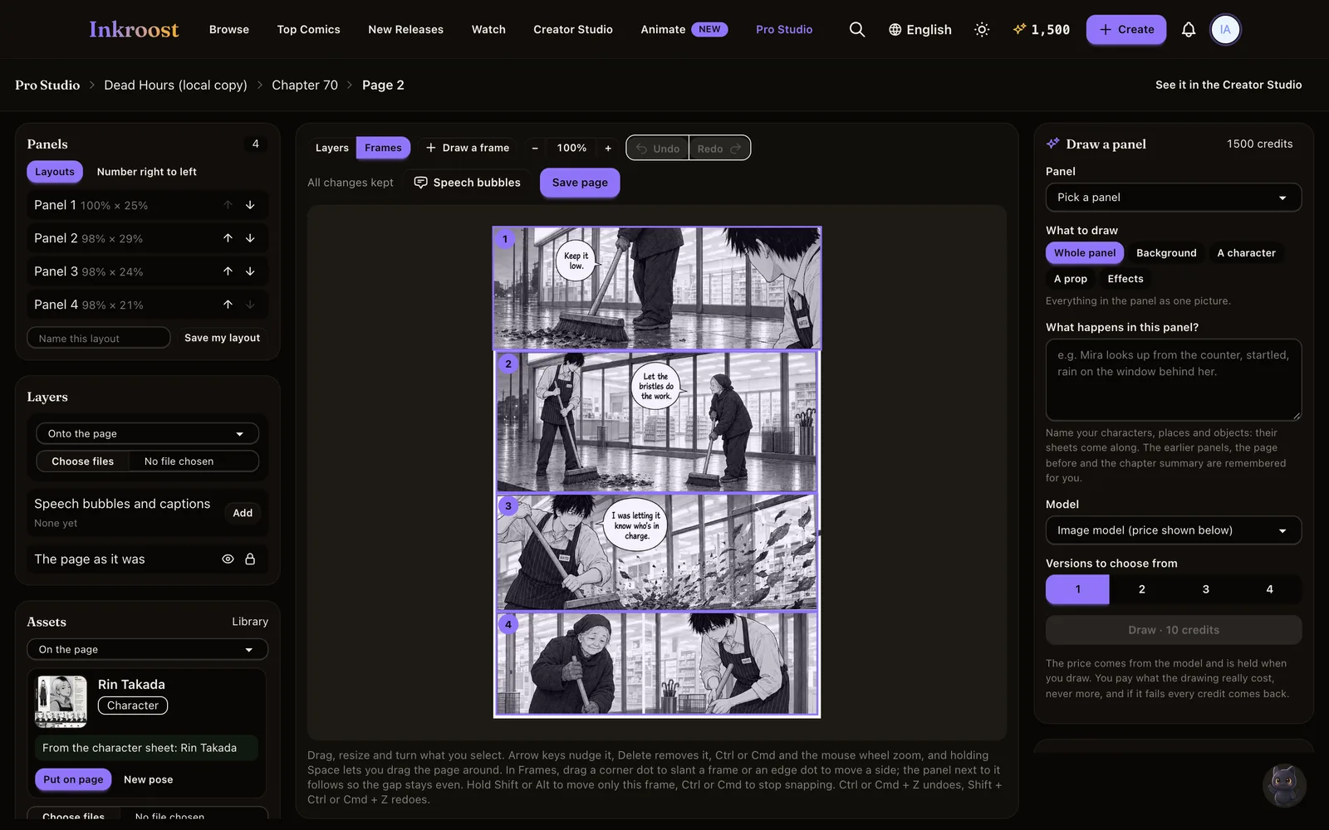Move Panel 4 up with its arrow
This screenshot has width=1329, height=830.
228,305
